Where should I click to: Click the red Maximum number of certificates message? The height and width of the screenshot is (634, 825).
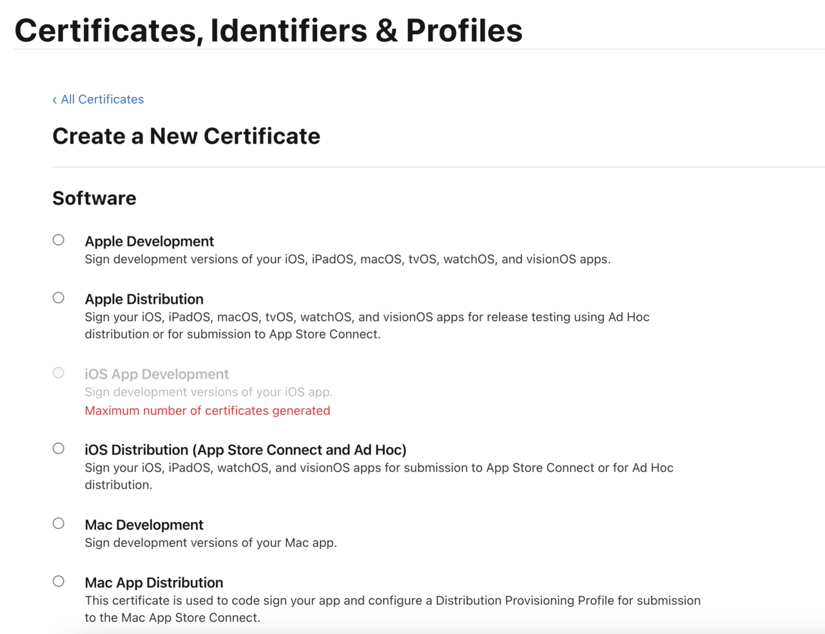point(207,411)
